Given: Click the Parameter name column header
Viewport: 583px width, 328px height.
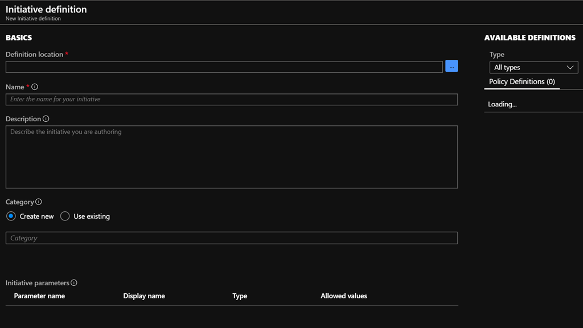Looking at the screenshot, I should (39, 296).
